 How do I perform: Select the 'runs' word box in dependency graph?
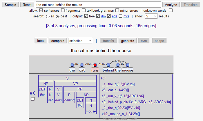(x=95, y=70)
